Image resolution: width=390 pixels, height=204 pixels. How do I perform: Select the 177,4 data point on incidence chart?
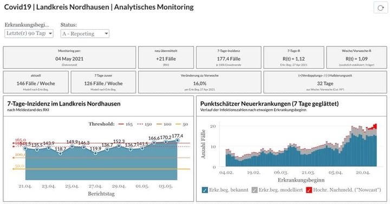click(x=177, y=140)
